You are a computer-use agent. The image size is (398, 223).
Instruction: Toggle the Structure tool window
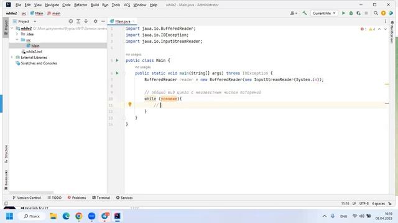click(6, 154)
